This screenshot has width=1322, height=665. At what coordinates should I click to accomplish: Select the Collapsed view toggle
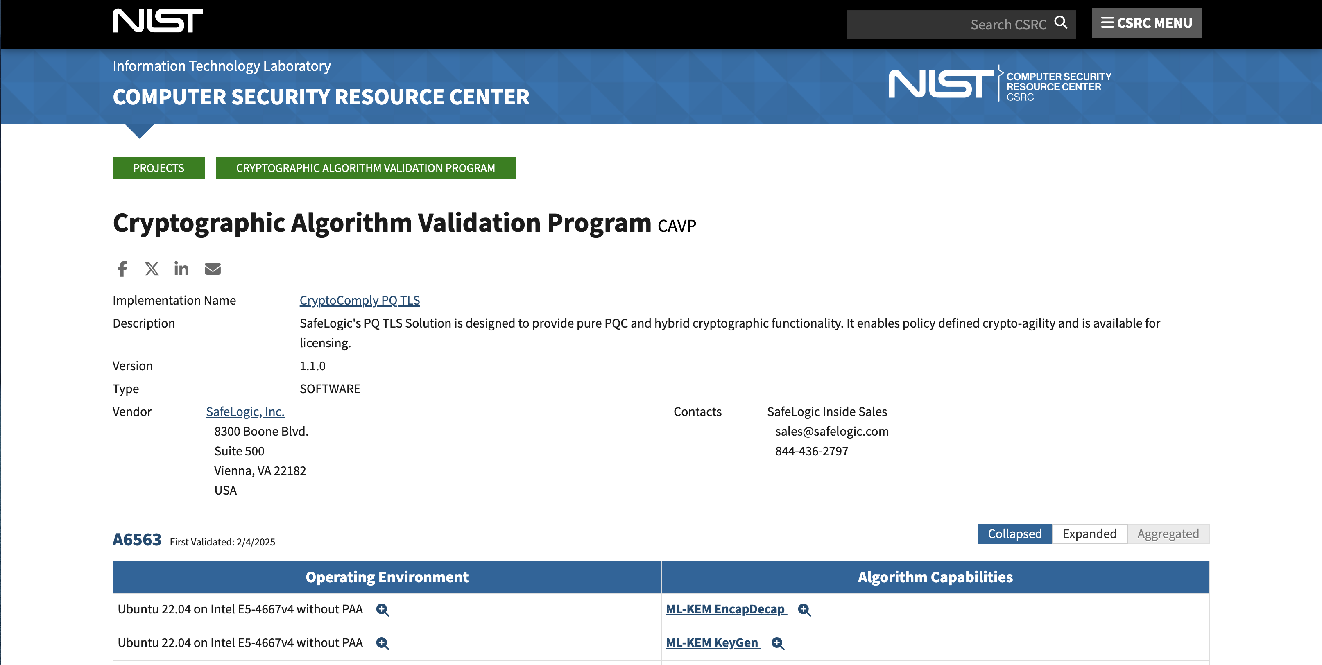pos(1014,533)
